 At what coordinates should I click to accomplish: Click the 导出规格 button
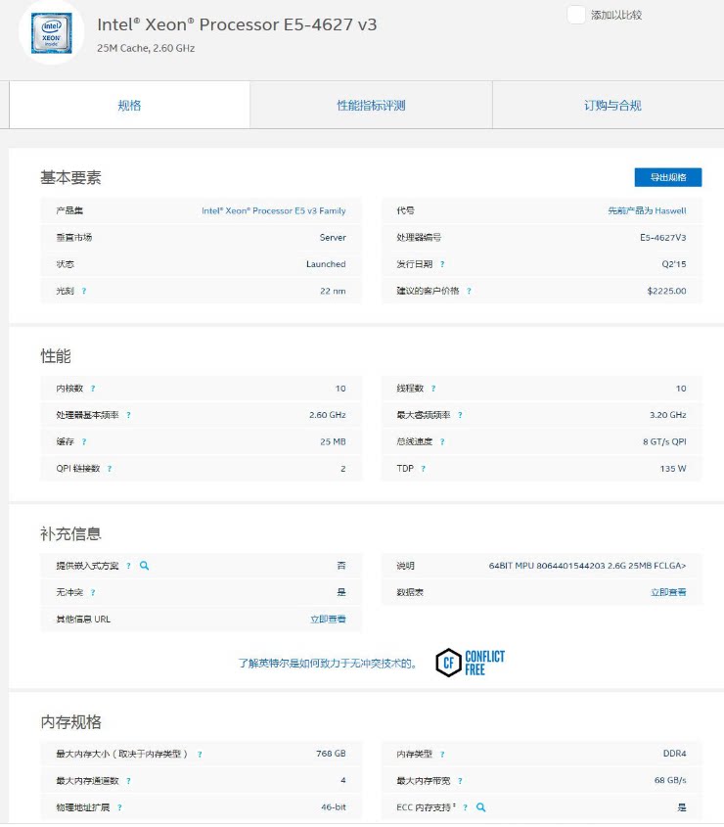[667, 177]
